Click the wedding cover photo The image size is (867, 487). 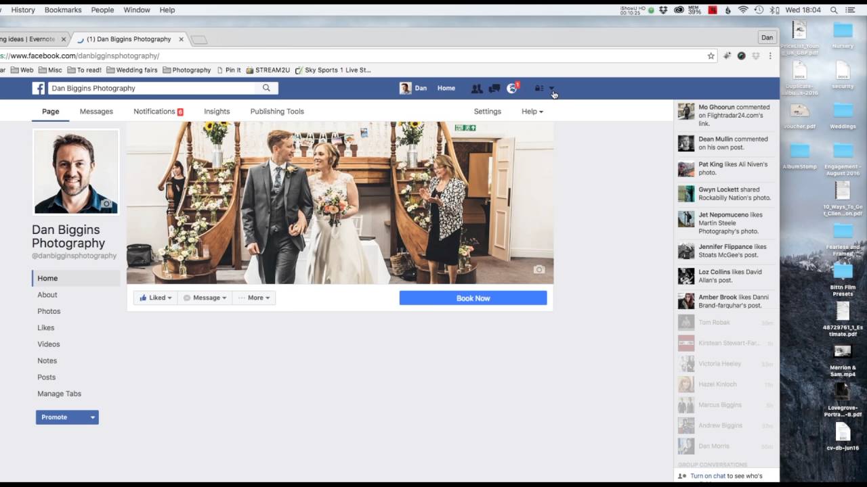coord(340,203)
